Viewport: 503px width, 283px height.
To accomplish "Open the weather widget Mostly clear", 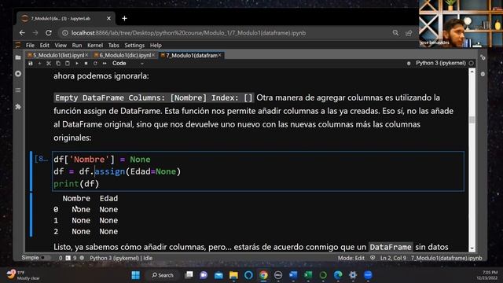I will coord(23,275).
